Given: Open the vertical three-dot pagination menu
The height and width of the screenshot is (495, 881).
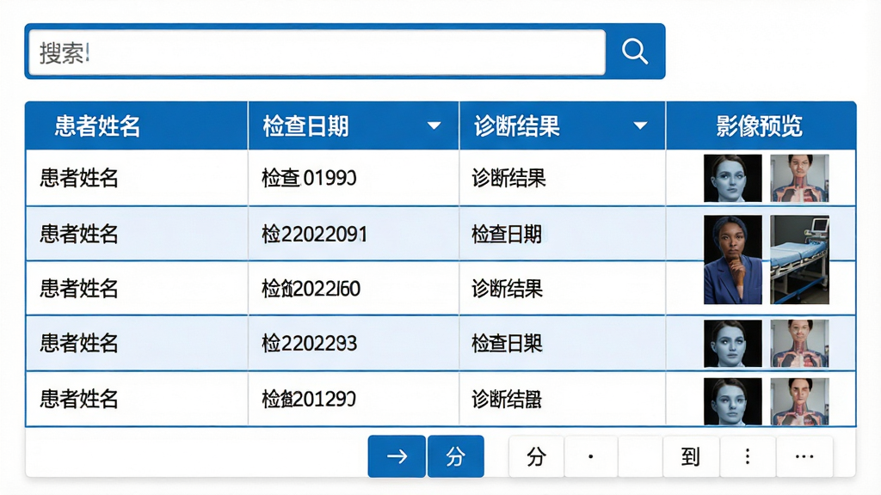Looking at the screenshot, I should pyautogui.click(x=748, y=456).
